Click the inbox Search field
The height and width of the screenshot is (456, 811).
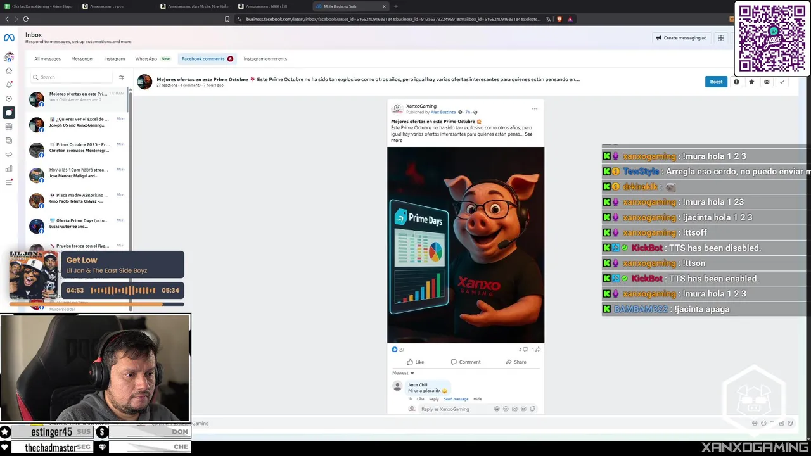pos(71,77)
